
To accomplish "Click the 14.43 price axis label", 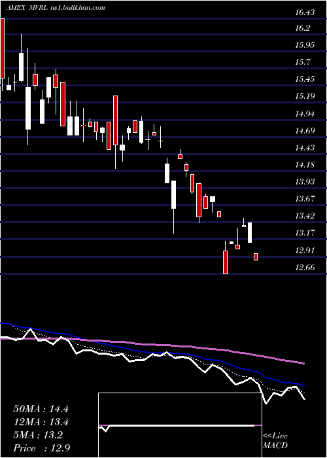I will click(x=305, y=148).
